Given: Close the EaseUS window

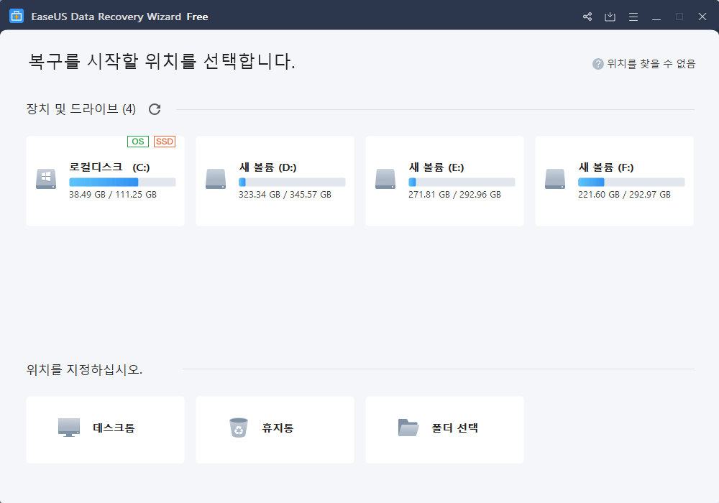Looking at the screenshot, I should pos(702,17).
